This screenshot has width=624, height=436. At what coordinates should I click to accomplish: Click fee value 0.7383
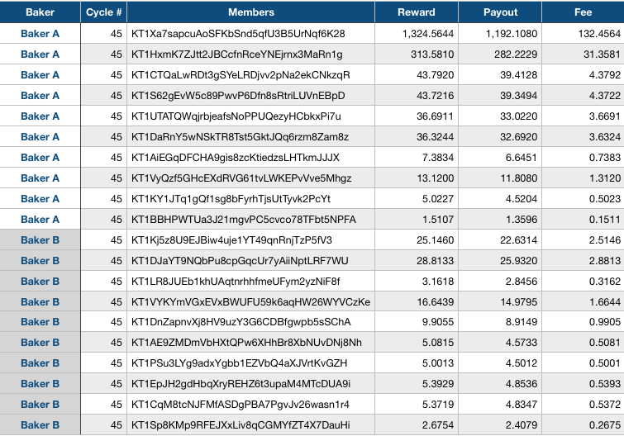coord(605,158)
